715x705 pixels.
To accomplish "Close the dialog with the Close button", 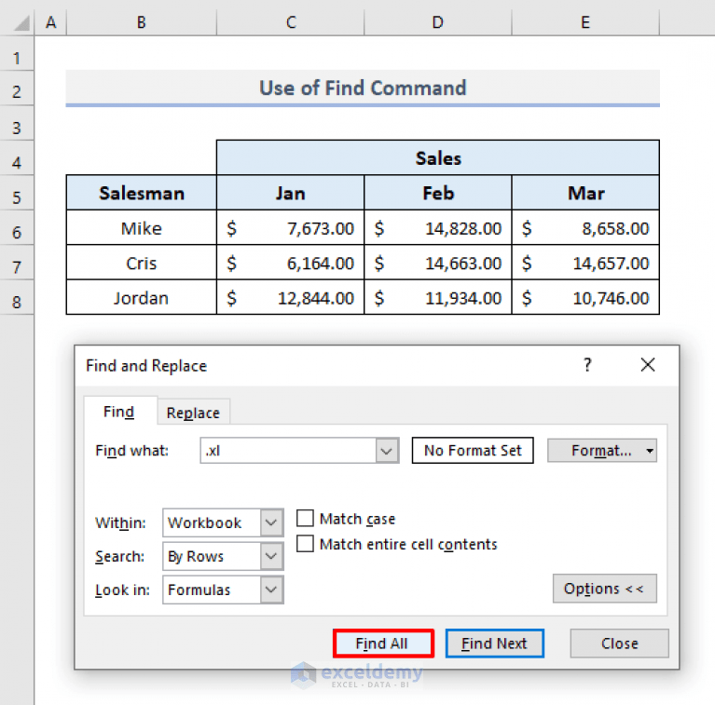I will coord(619,643).
